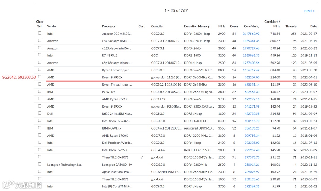The image size is (321, 191).
Task: Click the Intel Xeon E5 2687... processor cell
Action: (x=116, y=121)
